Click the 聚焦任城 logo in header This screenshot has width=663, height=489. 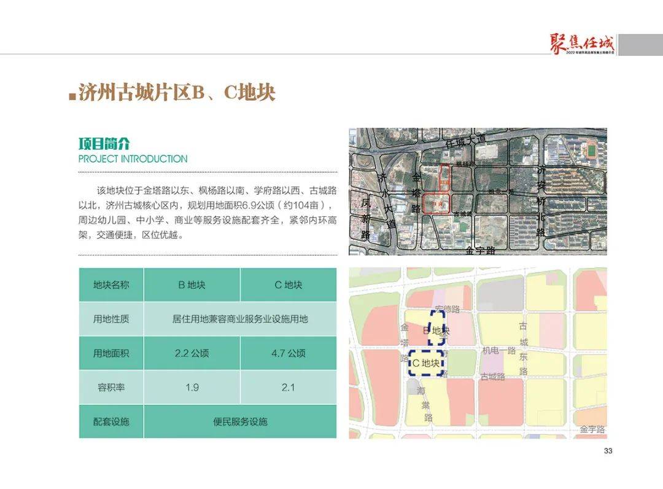(x=583, y=44)
